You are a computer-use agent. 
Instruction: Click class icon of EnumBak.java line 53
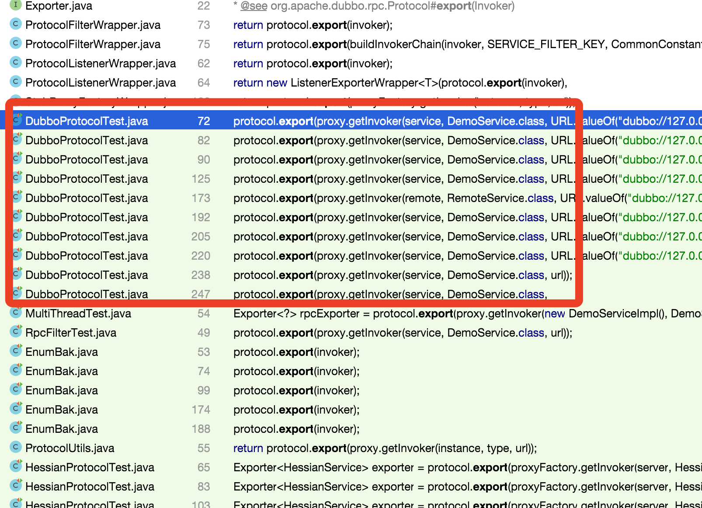16,351
